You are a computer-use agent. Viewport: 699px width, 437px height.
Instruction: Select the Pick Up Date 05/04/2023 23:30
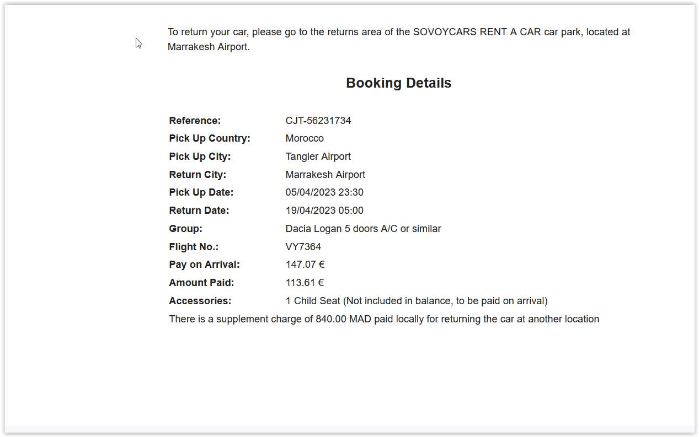point(324,192)
